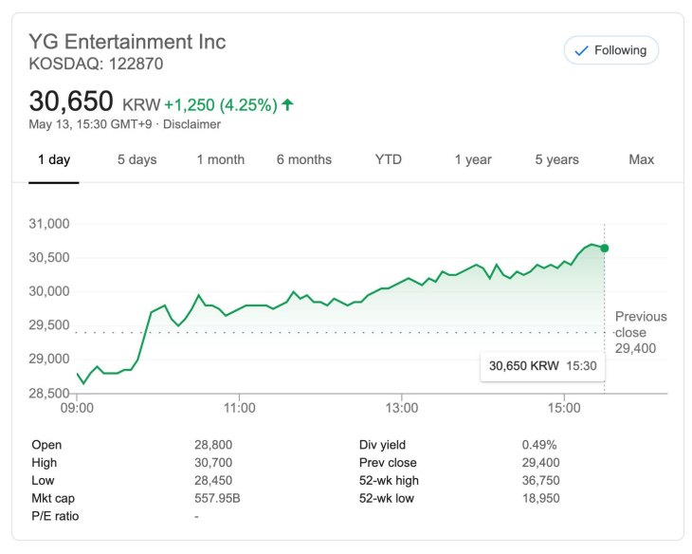Click the 11:00 time axis label
The height and width of the screenshot is (554, 692).
click(x=239, y=407)
